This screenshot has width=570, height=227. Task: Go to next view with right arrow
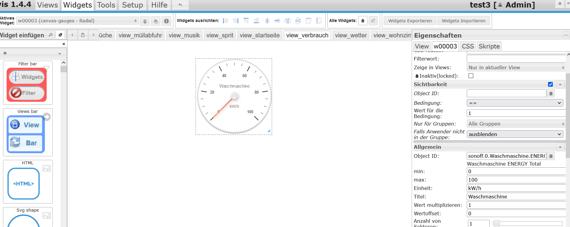pyautogui.click(x=93, y=35)
